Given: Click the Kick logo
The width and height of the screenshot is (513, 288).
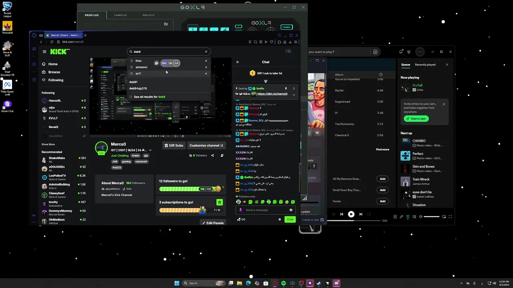Looking at the screenshot, I should [59, 52].
